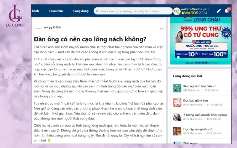Click the pencil write-post icon
The width and height of the screenshot is (237, 148).
click(219, 11)
